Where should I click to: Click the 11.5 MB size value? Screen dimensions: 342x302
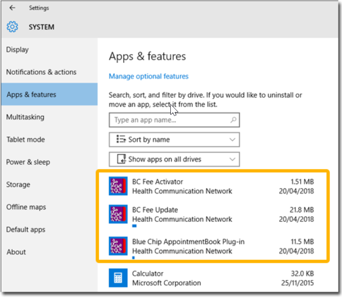(x=302, y=242)
